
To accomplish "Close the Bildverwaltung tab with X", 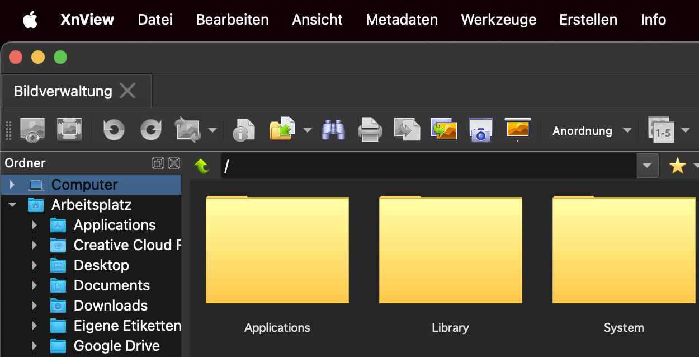I will click(x=127, y=91).
